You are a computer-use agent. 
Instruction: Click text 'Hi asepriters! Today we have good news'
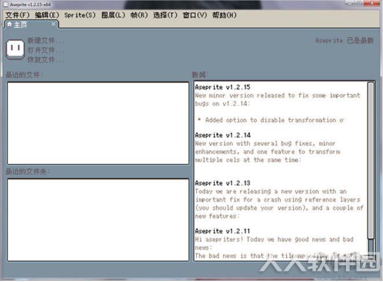click(x=260, y=240)
